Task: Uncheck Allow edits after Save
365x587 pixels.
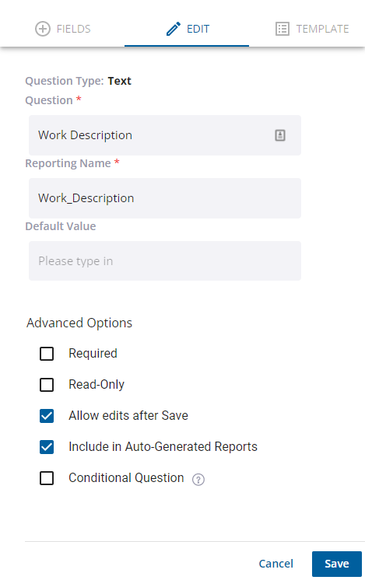Action: (47, 415)
